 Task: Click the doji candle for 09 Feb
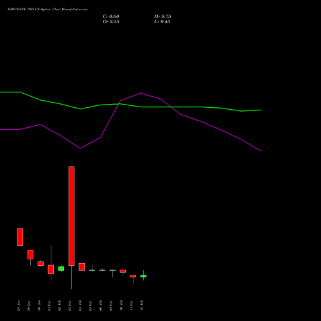(x=112, y=270)
